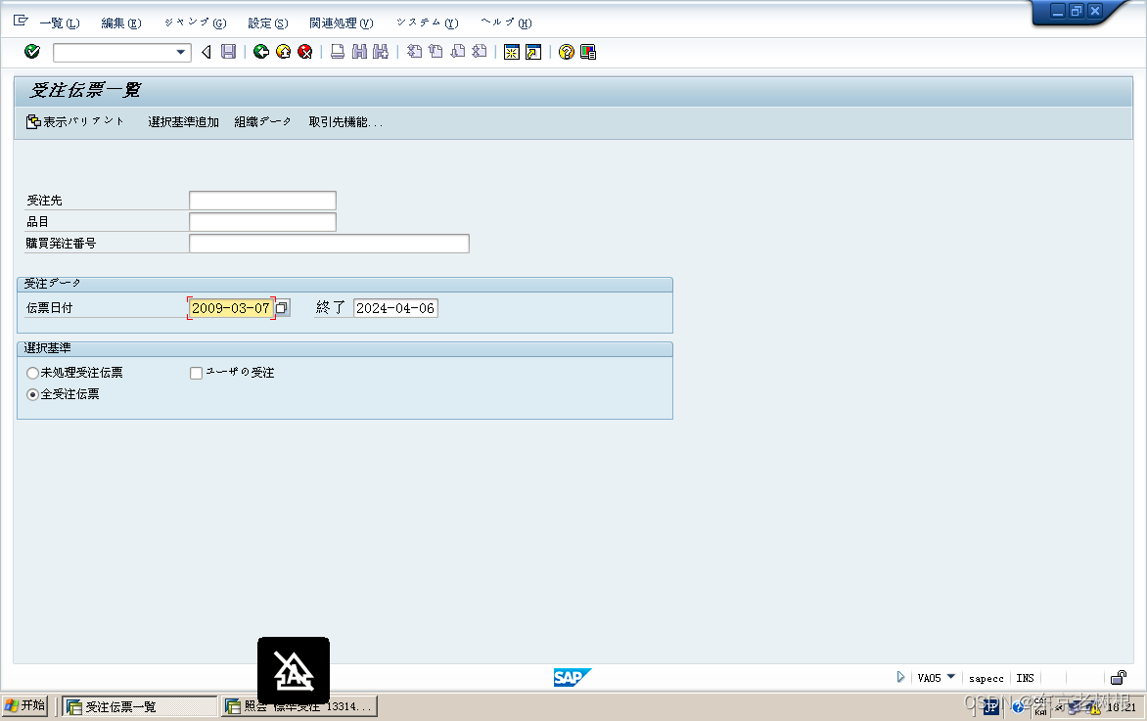Click the 取引先機能... button
The width and height of the screenshot is (1147, 721).
point(345,122)
